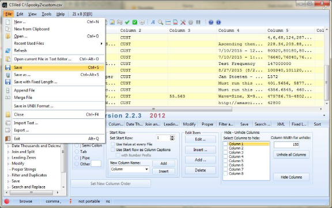Select the Tab separator radio button
The image size is (332, 208).
coord(77,152)
